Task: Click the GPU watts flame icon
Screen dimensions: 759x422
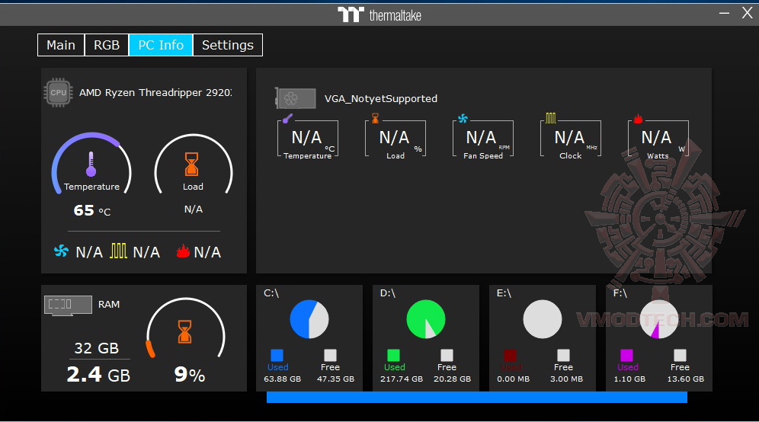Action: (638, 118)
